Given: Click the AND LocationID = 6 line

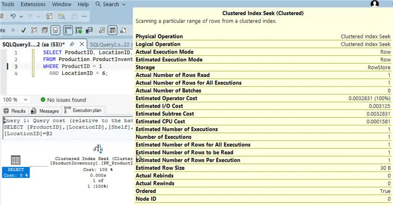Looking at the screenshot, I should point(79,73).
